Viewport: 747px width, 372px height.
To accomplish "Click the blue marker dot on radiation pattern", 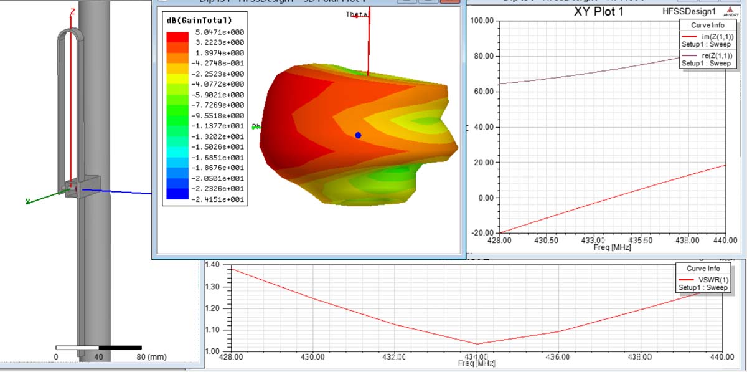I will 358,135.
